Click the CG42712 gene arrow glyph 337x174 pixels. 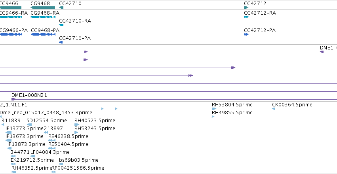click(246, 8)
